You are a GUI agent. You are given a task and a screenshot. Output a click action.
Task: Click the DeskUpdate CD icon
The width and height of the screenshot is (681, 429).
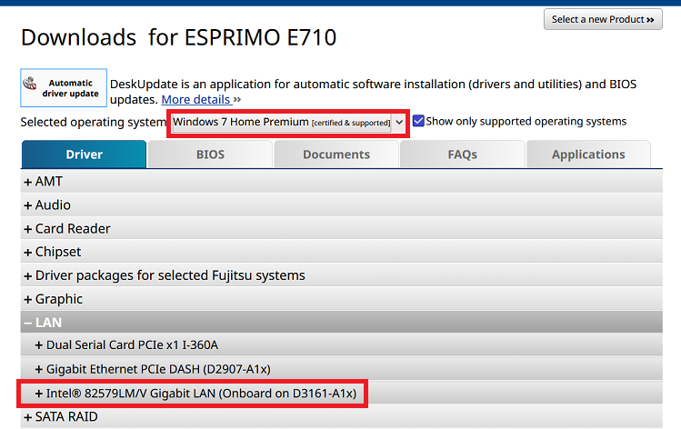29,83
